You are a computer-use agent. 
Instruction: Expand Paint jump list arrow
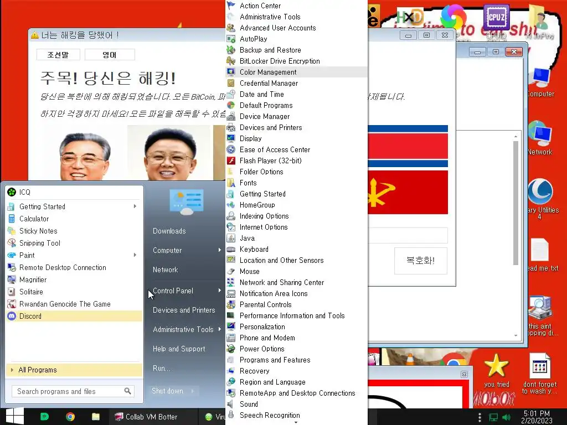135,255
